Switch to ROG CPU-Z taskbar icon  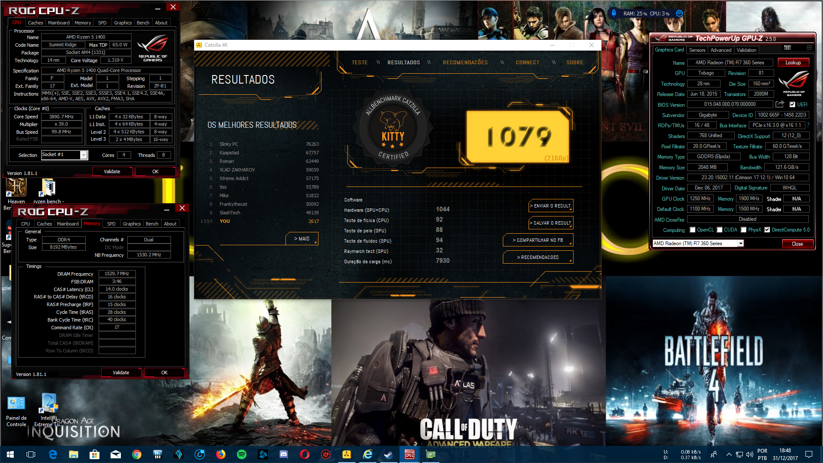pyautogui.click(x=410, y=454)
